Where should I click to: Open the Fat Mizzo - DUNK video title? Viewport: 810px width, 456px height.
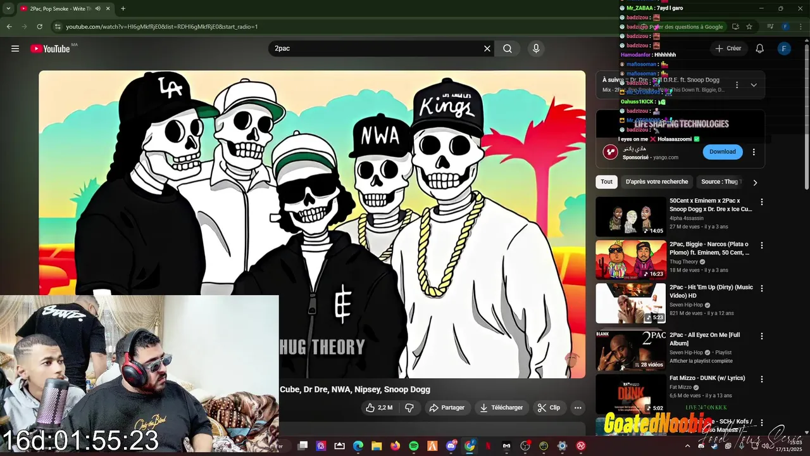707,378
